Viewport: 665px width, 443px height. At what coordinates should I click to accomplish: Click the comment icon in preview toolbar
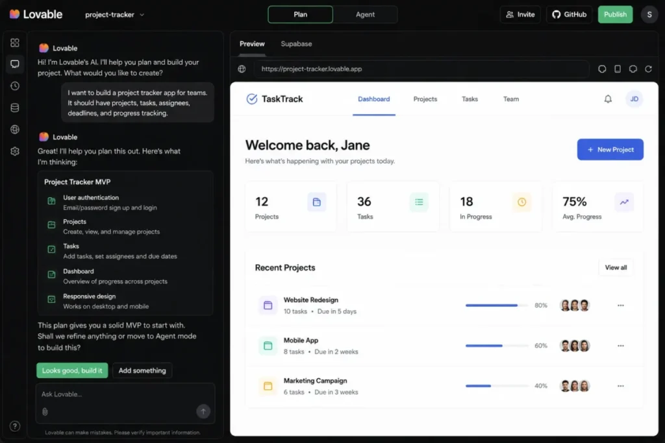(x=633, y=69)
